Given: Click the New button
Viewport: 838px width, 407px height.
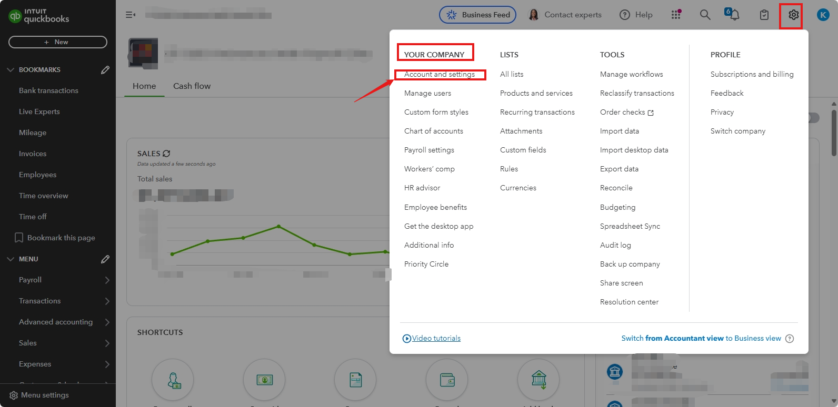Looking at the screenshot, I should (58, 42).
